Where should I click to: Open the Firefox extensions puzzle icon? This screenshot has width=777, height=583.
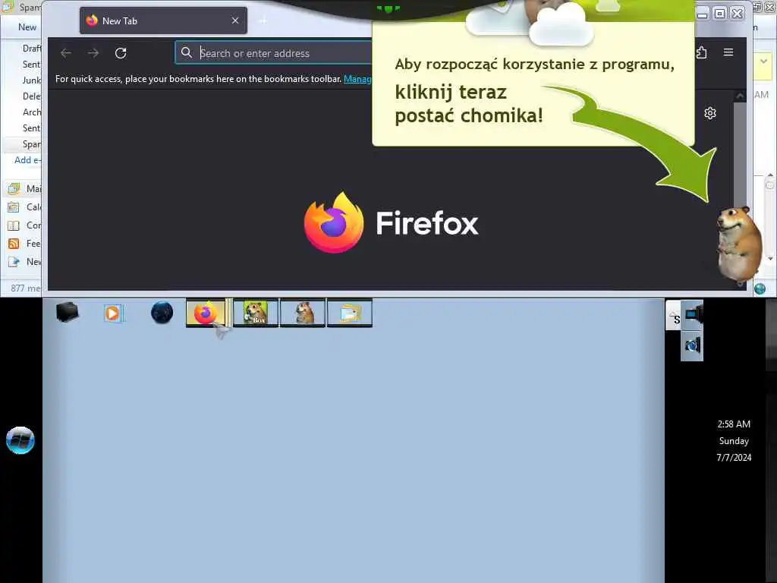pyautogui.click(x=701, y=52)
